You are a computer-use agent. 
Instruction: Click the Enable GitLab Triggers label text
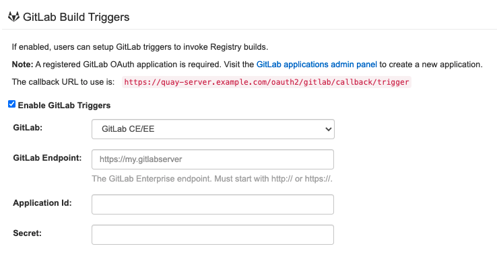click(64, 106)
